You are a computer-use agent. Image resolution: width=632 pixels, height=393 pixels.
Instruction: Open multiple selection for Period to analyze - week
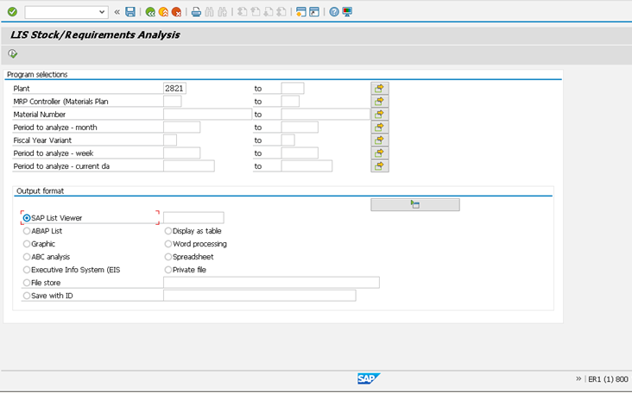[380, 153]
